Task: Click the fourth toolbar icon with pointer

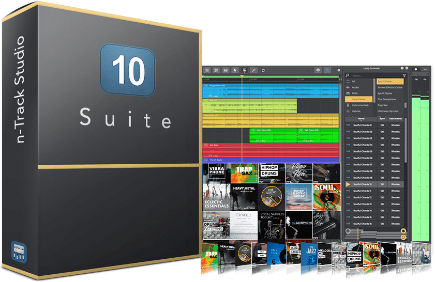Action: pyautogui.click(x=235, y=70)
